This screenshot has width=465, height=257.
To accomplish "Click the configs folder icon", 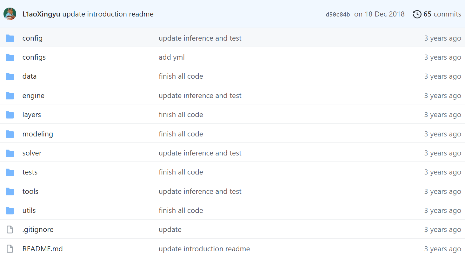I will tap(10, 57).
